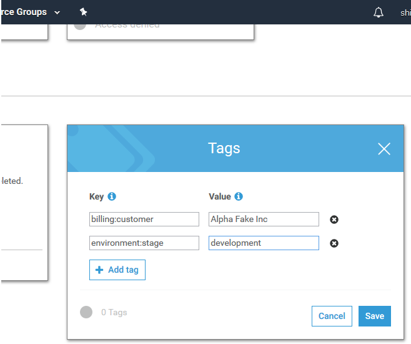Remove the billing:customer tag row

tap(334, 220)
